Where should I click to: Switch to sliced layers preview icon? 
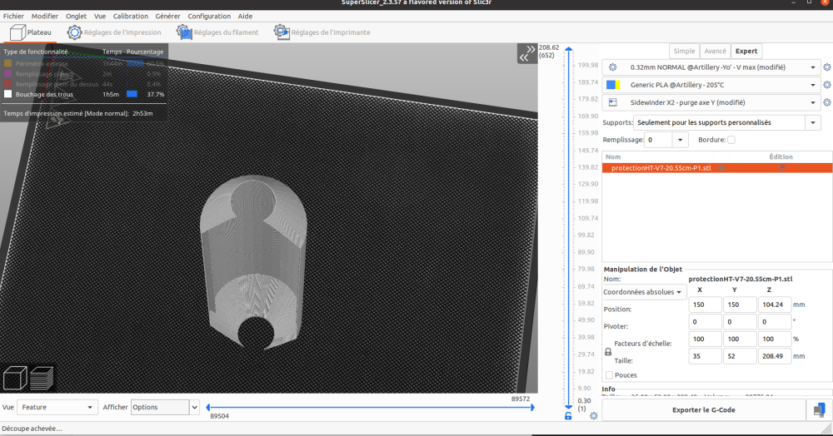coord(42,379)
